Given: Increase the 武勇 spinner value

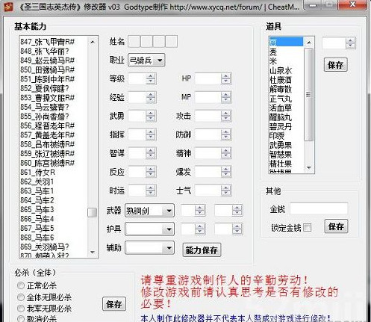Looking at the screenshot, I should pyautogui.click(x=151, y=114).
